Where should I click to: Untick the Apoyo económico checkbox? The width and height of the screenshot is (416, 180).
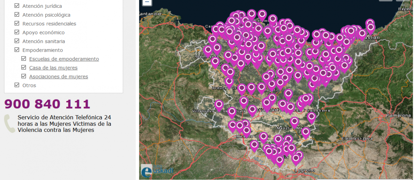17,32
